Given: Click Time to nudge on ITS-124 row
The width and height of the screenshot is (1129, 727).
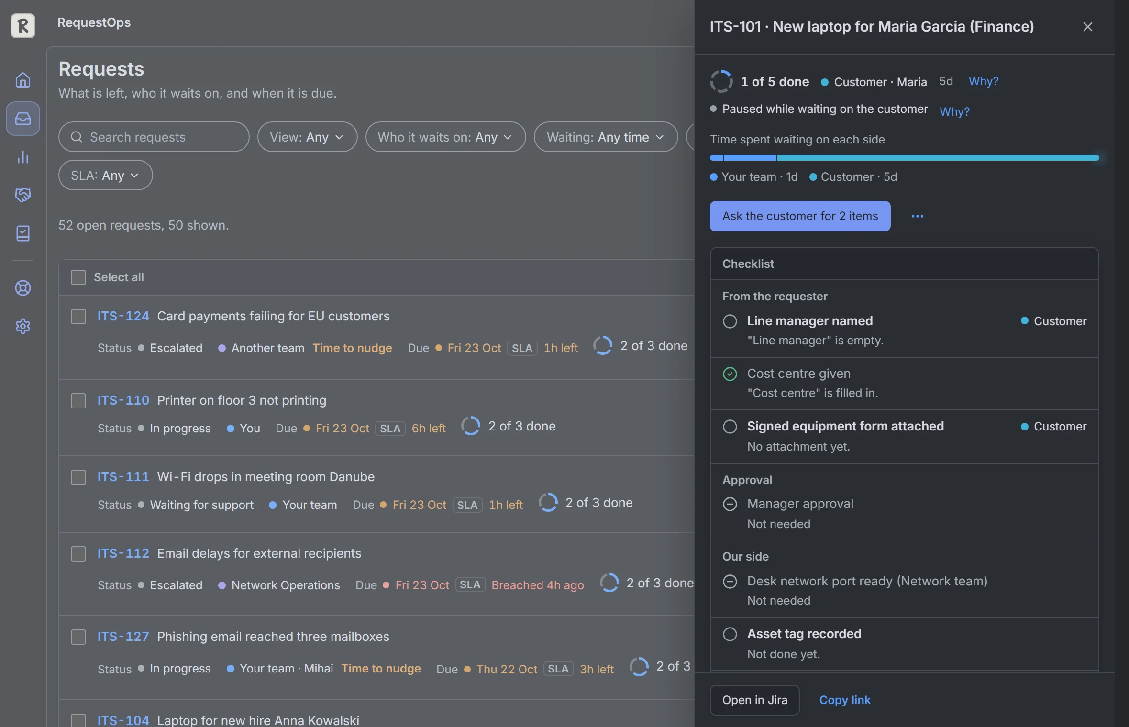Looking at the screenshot, I should 352,348.
